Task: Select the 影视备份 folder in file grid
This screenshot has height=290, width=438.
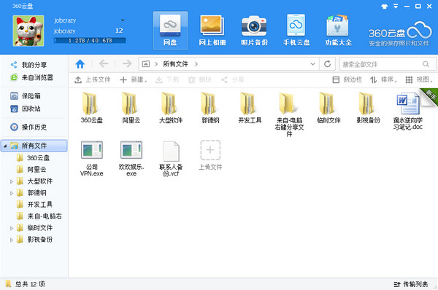Action: (368, 108)
